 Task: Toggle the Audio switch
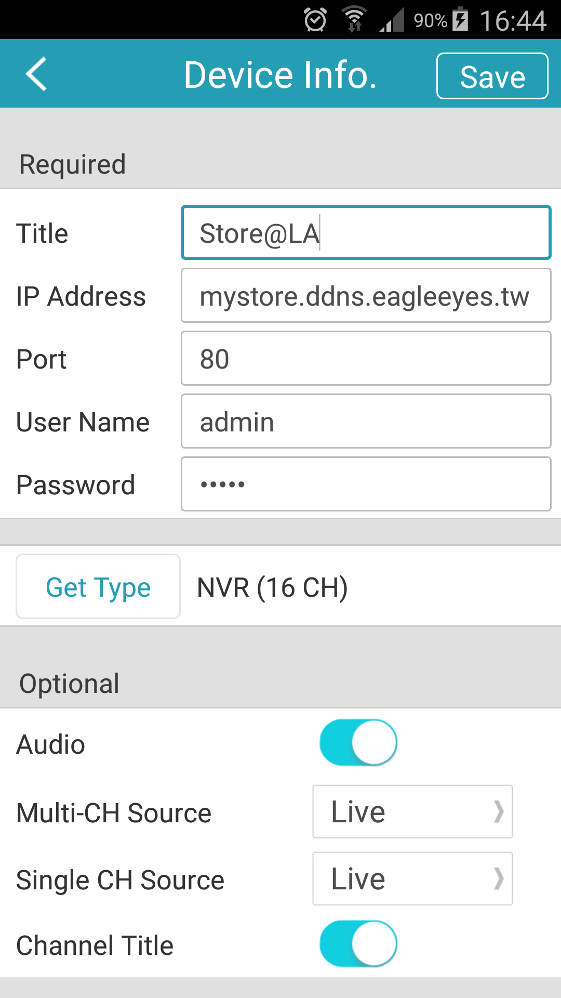point(358,742)
